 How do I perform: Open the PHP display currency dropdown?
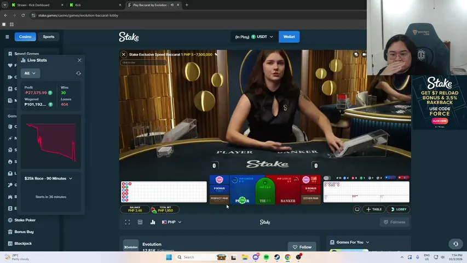click(x=171, y=222)
